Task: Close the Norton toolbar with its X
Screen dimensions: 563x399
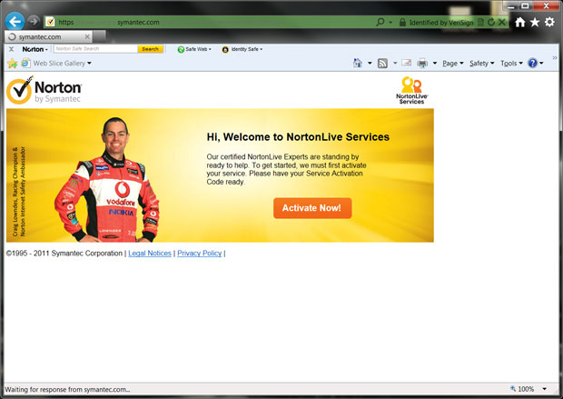Action: [x=12, y=49]
